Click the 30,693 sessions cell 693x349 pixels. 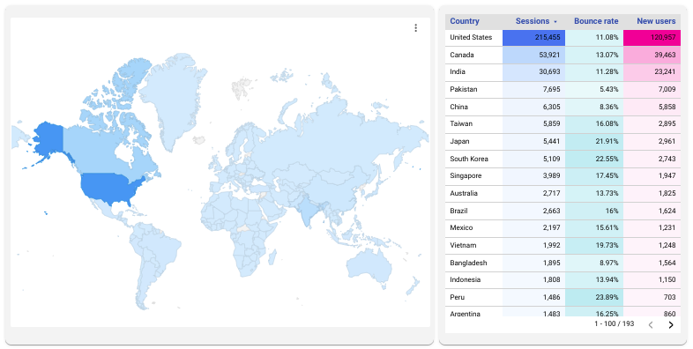point(534,72)
